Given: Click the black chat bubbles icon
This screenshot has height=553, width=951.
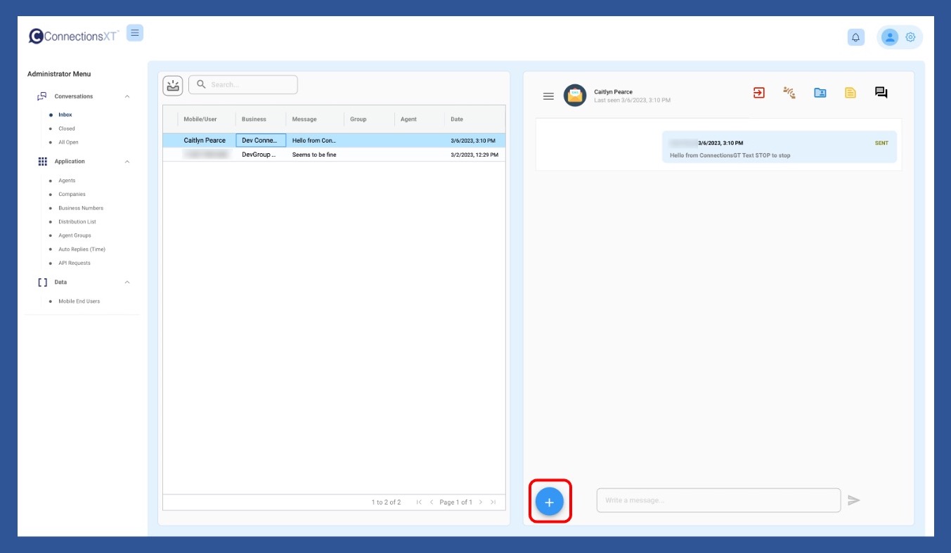Looking at the screenshot, I should [881, 93].
